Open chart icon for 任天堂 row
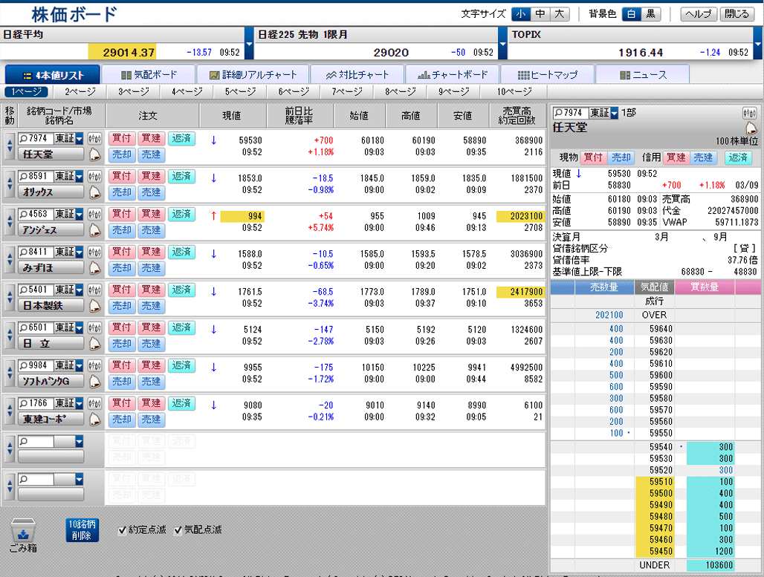Viewport: 764px width, 577px height. point(94,139)
